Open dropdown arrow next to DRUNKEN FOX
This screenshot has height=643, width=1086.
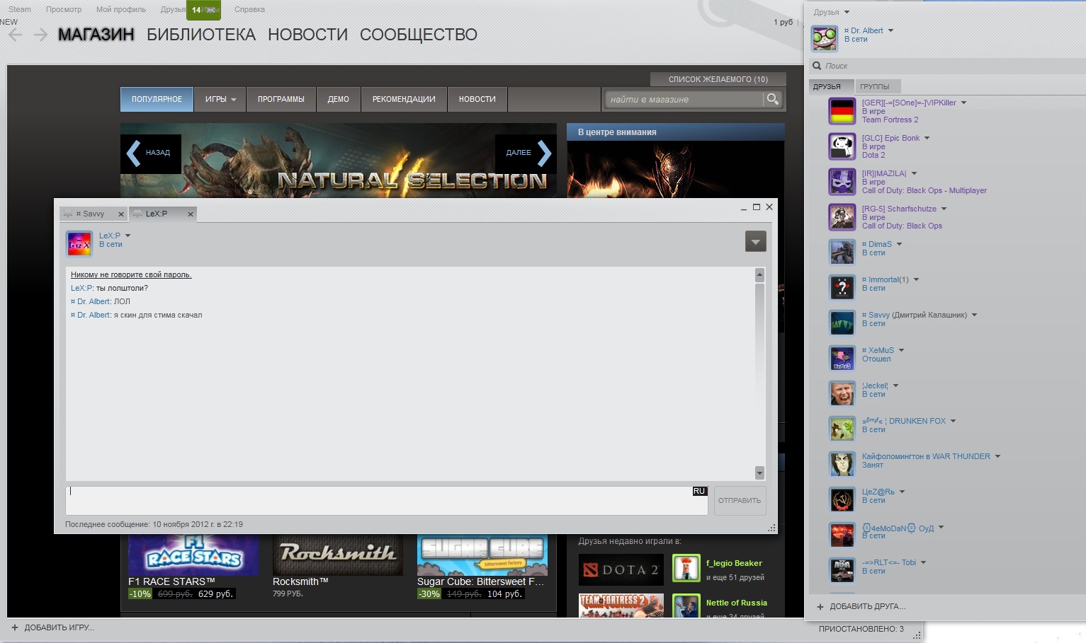pyautogui.click(x=953, y=421)
